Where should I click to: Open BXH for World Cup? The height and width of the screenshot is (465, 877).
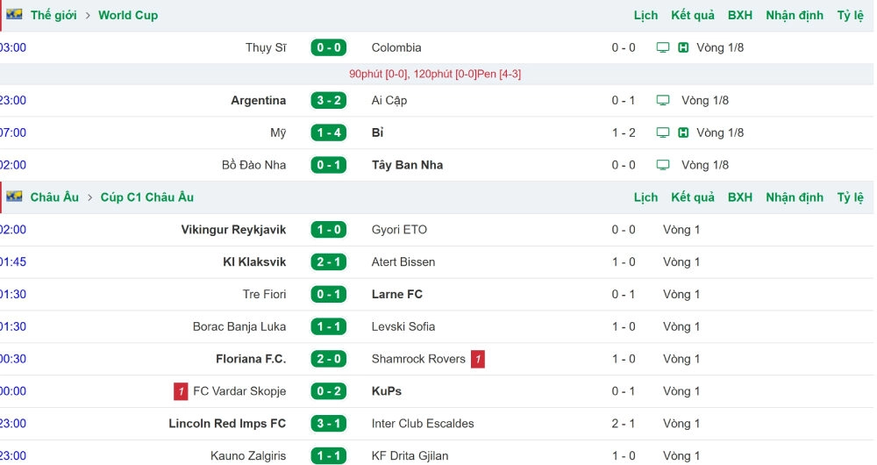pyautogui.click(x=739, y=15)
